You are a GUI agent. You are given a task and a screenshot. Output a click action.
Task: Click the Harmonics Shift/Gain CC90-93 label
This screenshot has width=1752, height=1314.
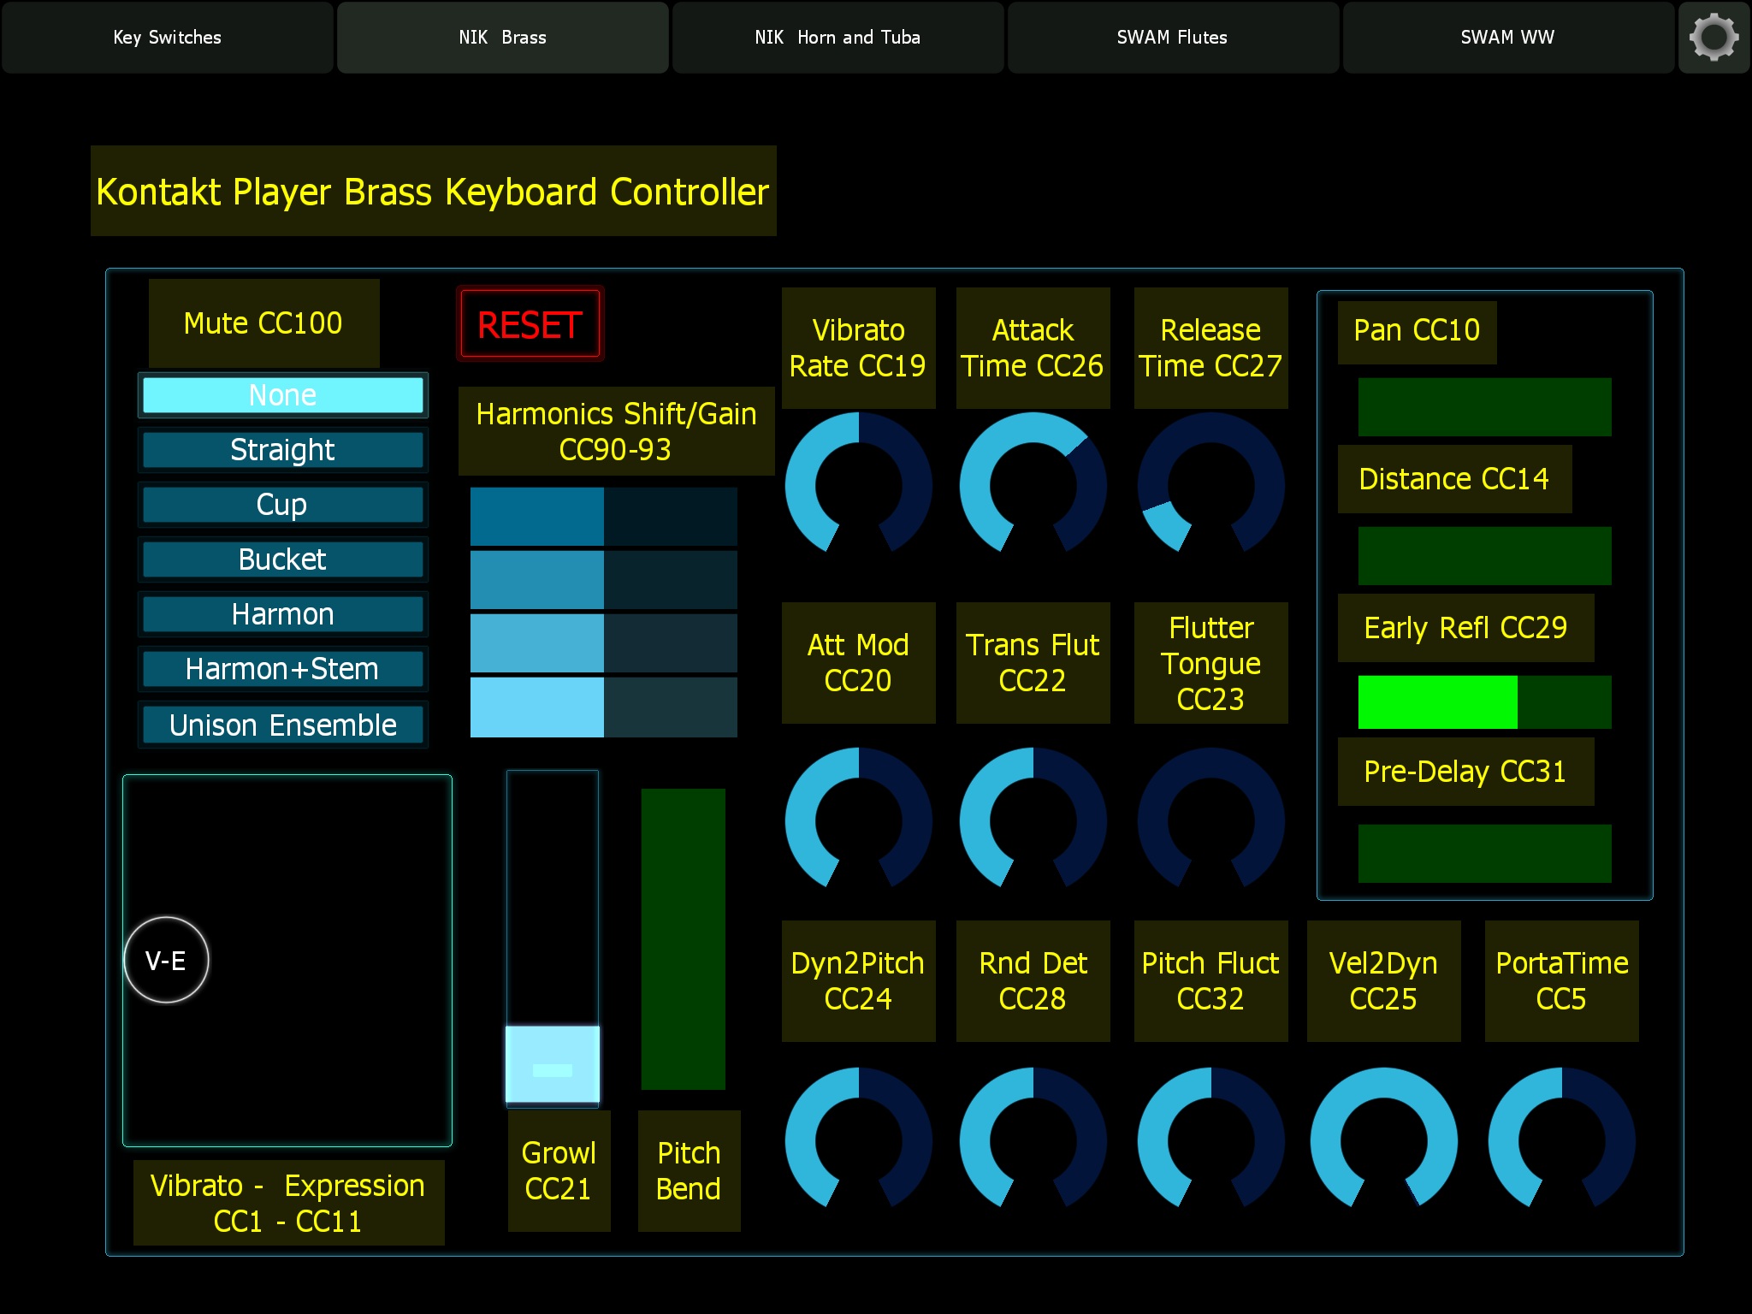[x=617, y=431]
